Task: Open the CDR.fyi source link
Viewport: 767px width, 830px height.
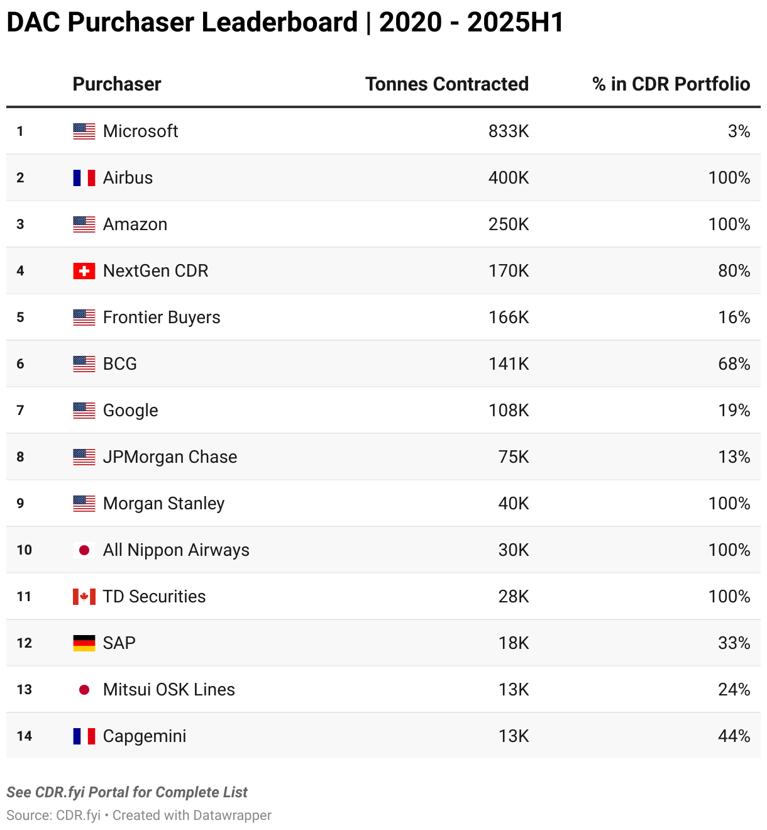Action: coord(78,816)
